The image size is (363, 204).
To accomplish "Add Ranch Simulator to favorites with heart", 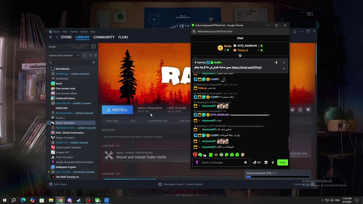I will tap(308, 110).
